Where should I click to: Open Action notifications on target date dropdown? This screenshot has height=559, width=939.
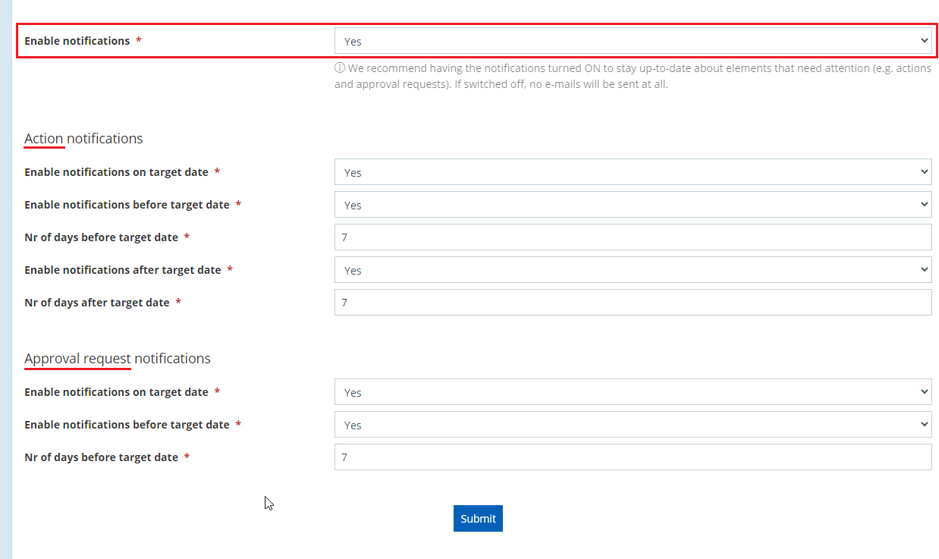633,172
